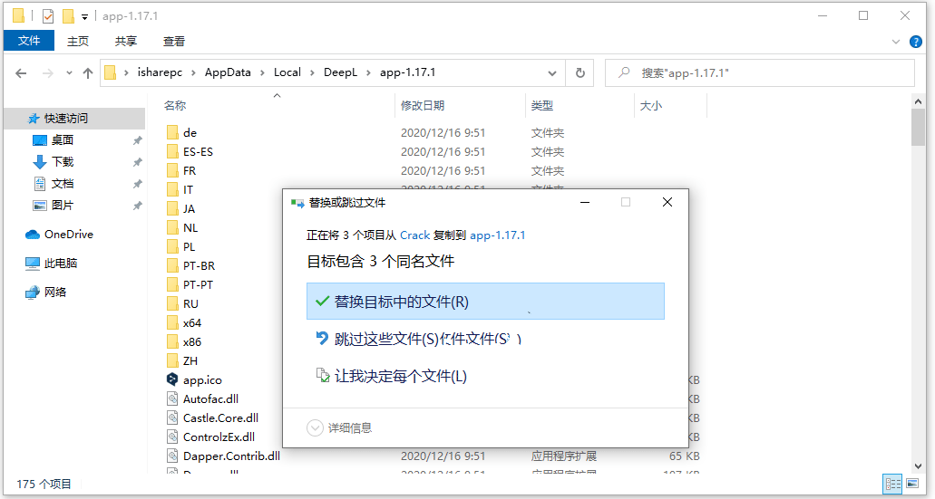Go up one folder level
This screenshot has width=935, height=499.
88,73
